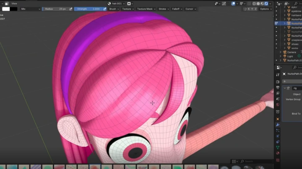Screen dimensions: 302x169
Task: Select the shoes object in outliner
Action: click(295, 44)
